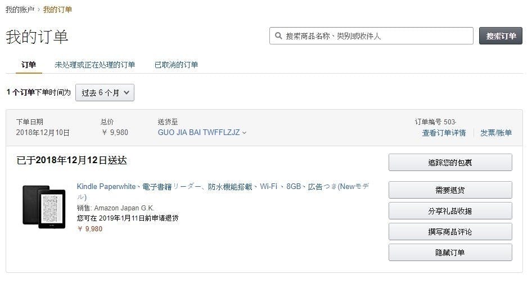
Task: Open the 过去 6 个月 time range dropdown
Action: coord(105,93)
